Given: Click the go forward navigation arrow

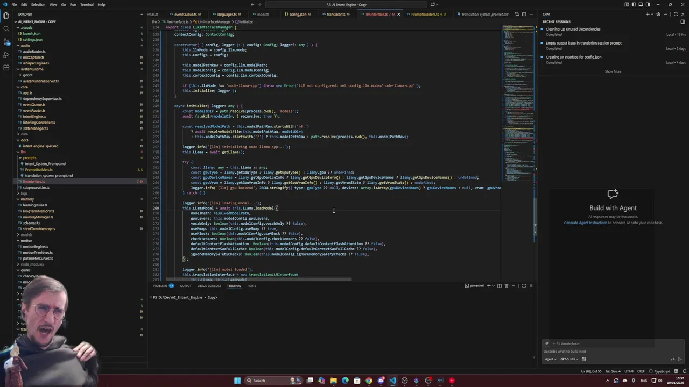Looking at the screenshot, I should (261, 5).
